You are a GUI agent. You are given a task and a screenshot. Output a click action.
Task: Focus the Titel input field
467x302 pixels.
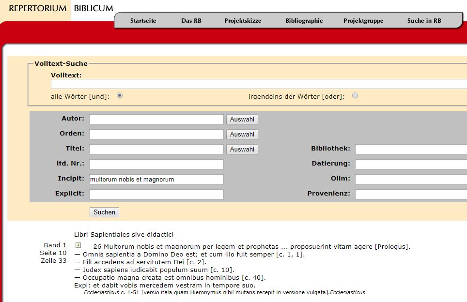(x=156, y=149)
